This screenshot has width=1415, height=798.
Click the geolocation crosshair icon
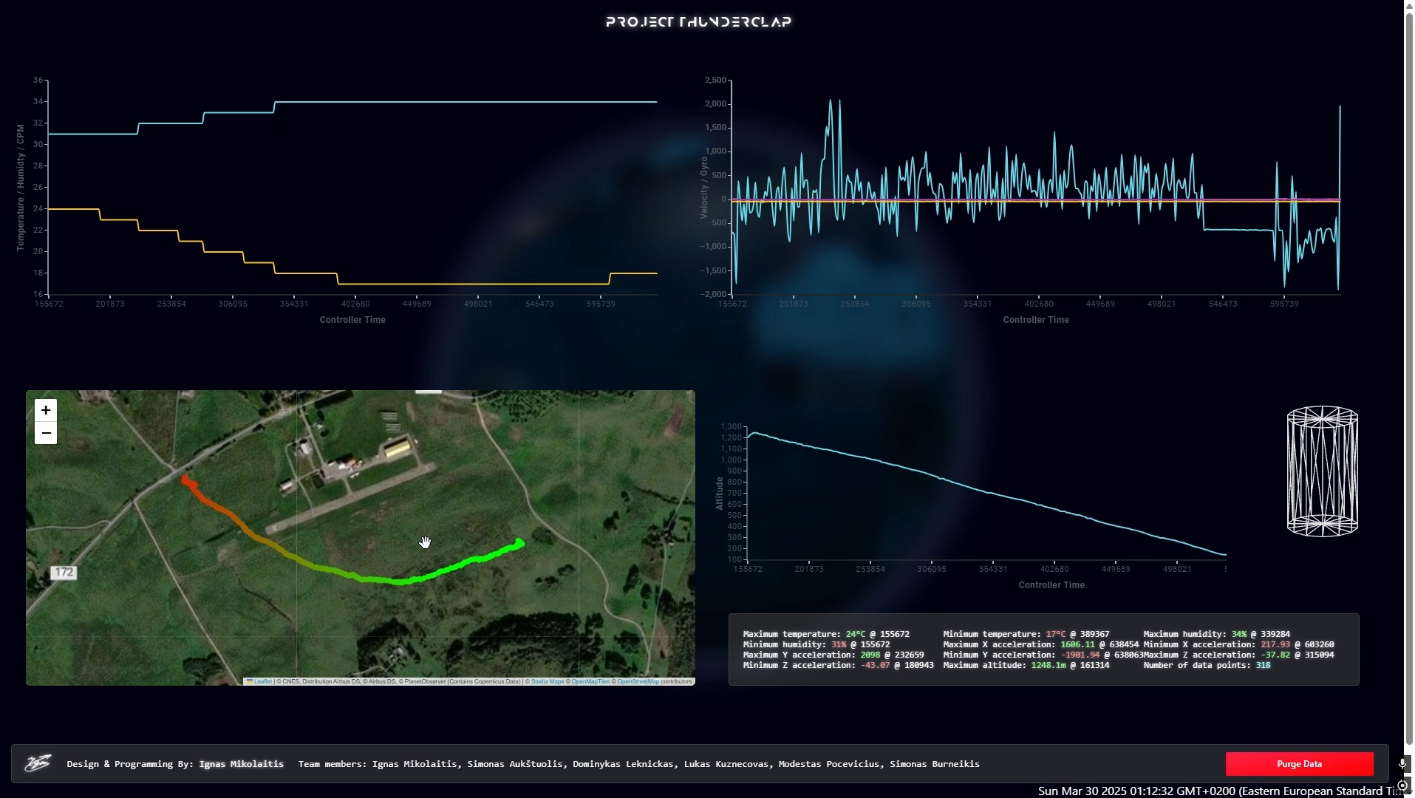(x=1402, y=786)
